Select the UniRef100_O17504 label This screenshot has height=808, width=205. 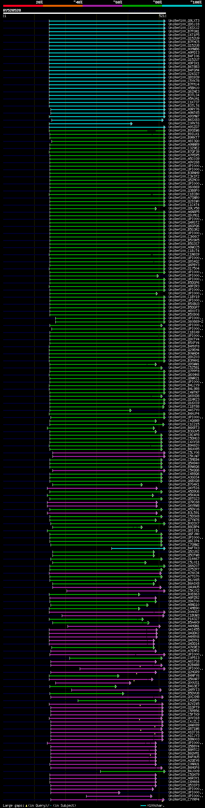[184, 269]
